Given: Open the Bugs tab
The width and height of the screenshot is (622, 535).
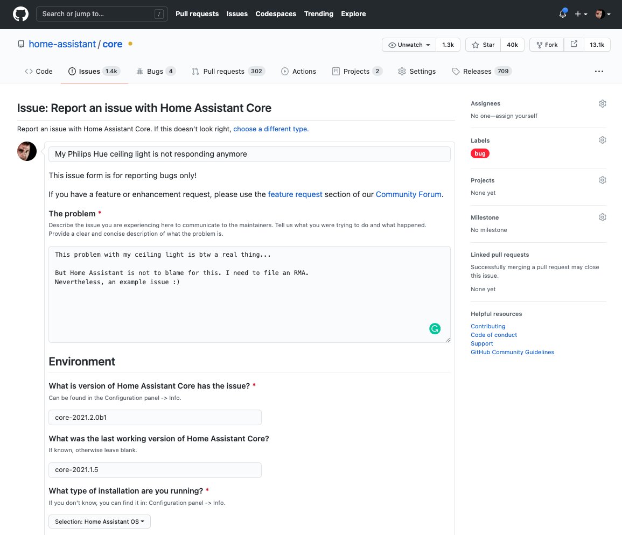Looking at the screenshot, I should [156, 72].
